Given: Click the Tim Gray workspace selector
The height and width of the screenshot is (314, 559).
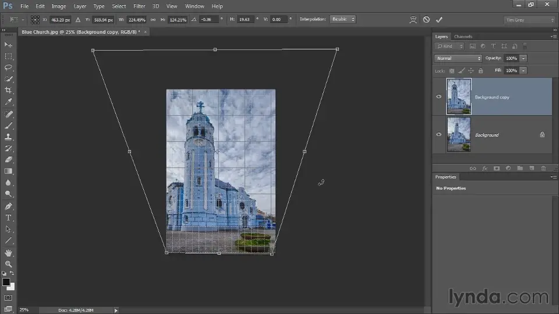Looking at the screenshot, I should click(x=529, y=20).
